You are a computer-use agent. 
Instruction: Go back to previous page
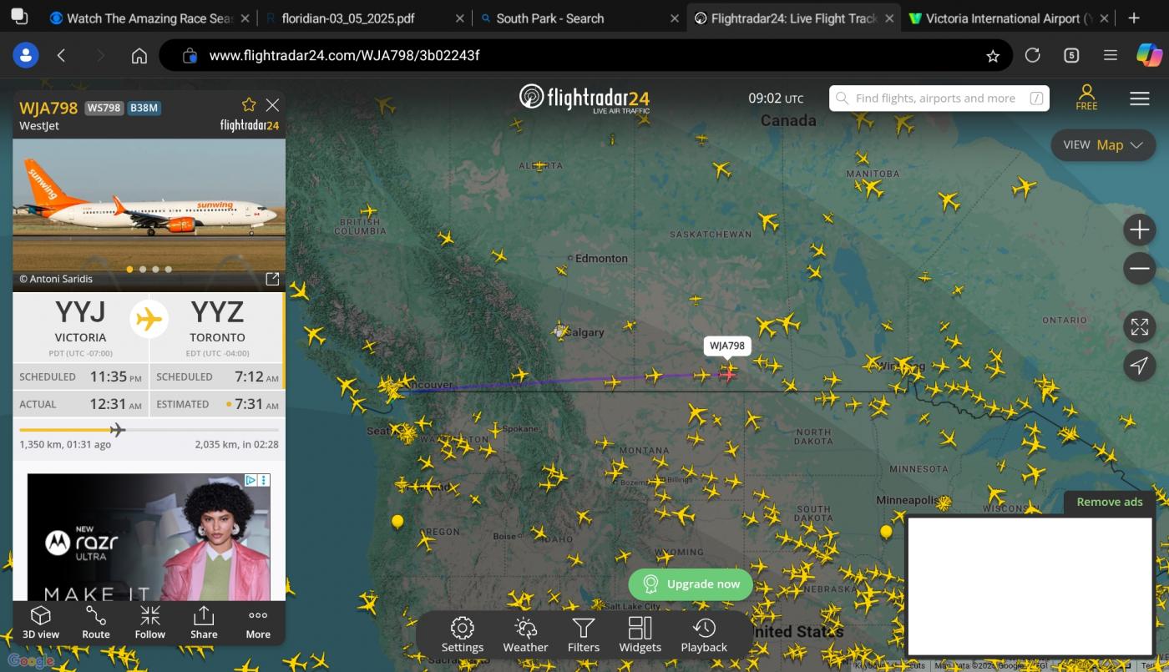click(x=61, y=55)
